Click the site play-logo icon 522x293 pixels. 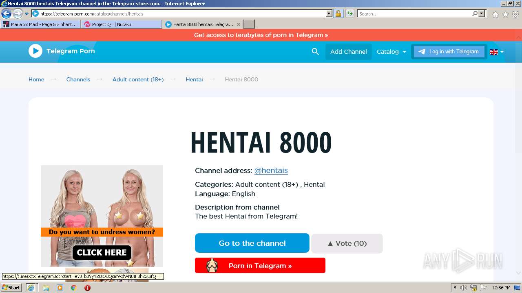pyautogui.click(x=35, y=51)
